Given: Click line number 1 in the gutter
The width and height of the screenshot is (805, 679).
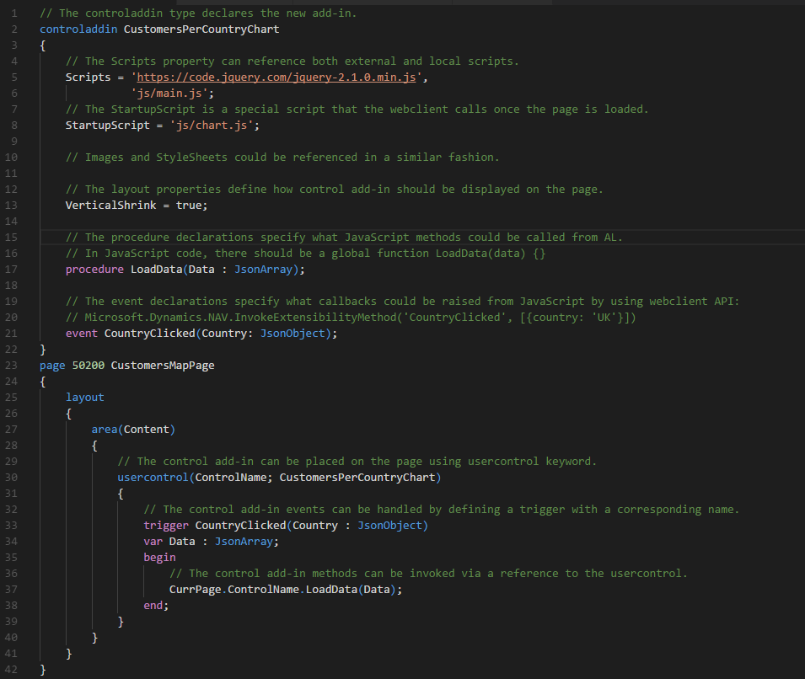Looking at the screenshot, I should click(14, 13).
